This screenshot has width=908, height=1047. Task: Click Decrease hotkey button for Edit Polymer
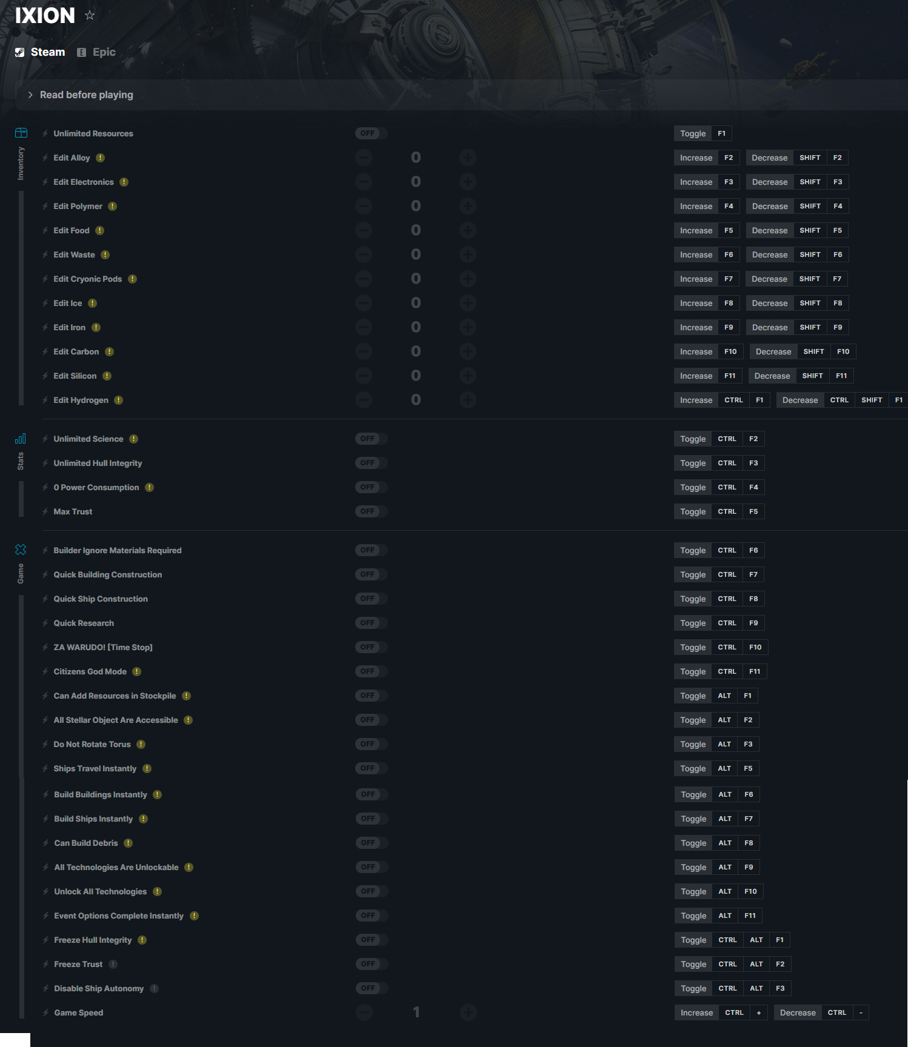(770, 206)
